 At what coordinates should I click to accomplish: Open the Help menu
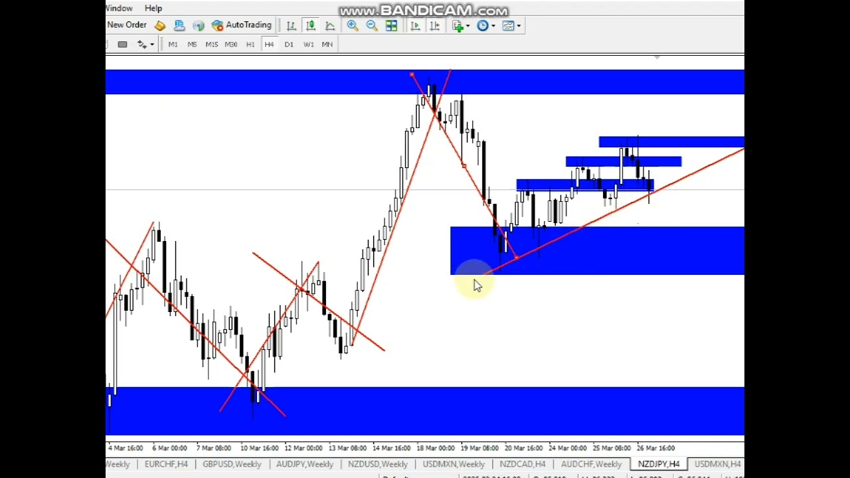click(153, 8)
